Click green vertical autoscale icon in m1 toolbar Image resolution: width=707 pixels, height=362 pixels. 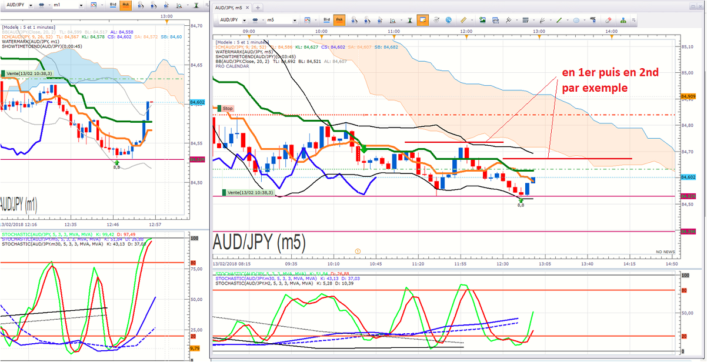[196, 5]
